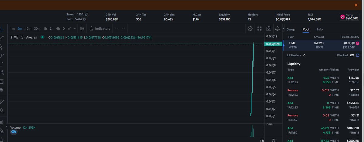
Task: Toggle stay in drawing mode lock
Action: [x=2, y=131]
